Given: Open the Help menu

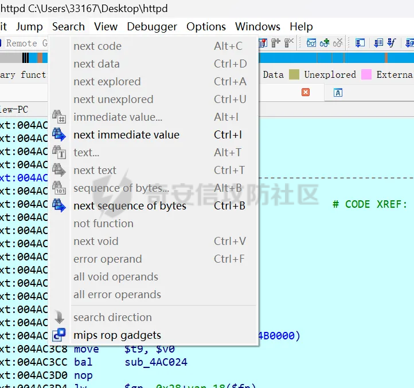Looking at the screenshot, I should pyautogui.click(x=301, y=27).
